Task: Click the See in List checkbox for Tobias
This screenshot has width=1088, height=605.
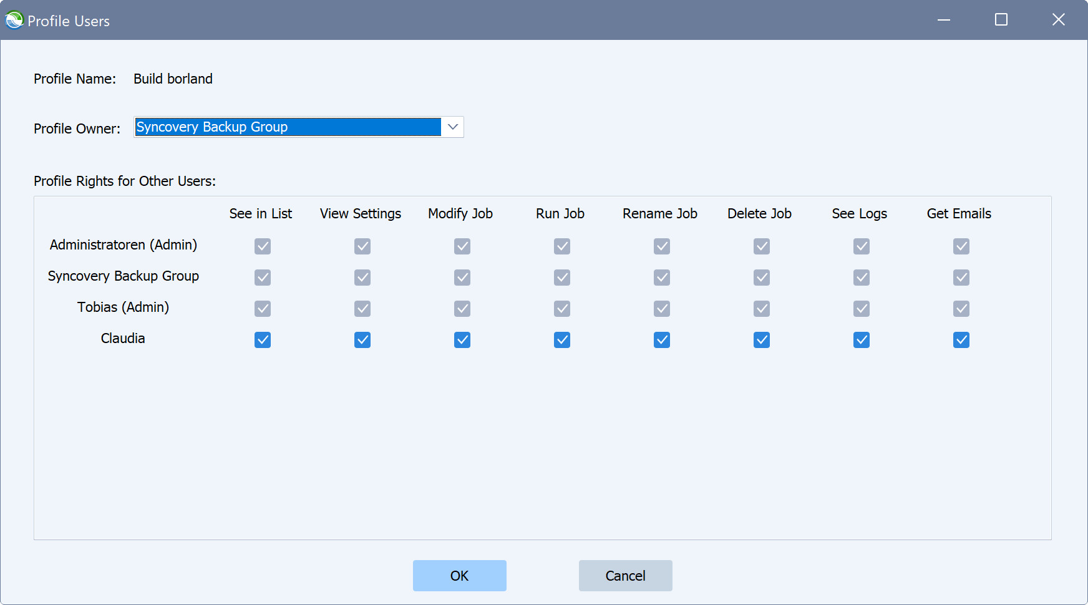Action: coord(262,308)
